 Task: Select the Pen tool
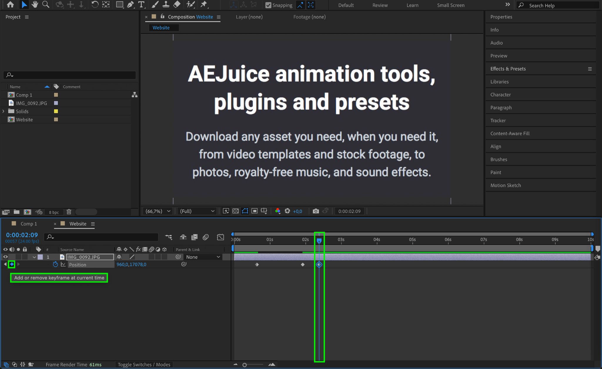click(x=130, y=5)
